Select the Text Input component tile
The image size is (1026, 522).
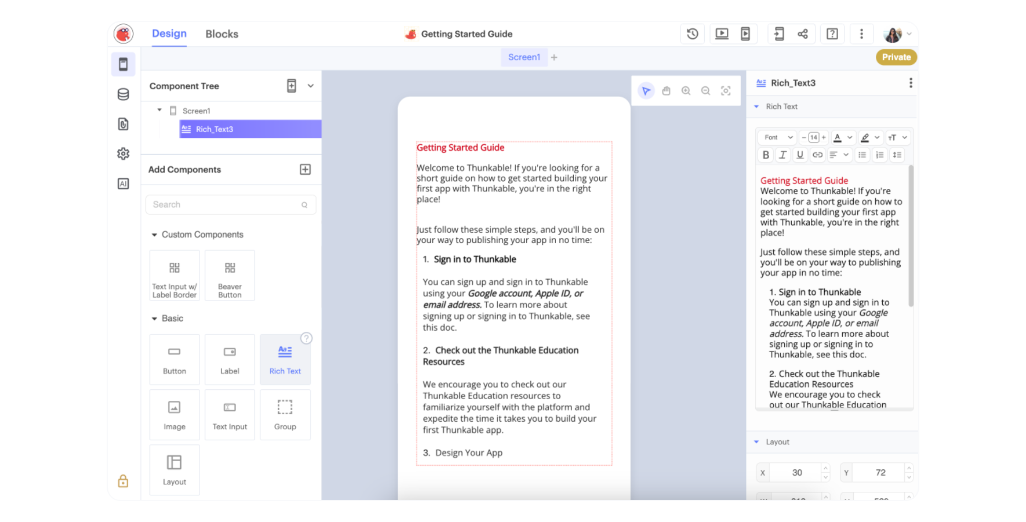230,415
